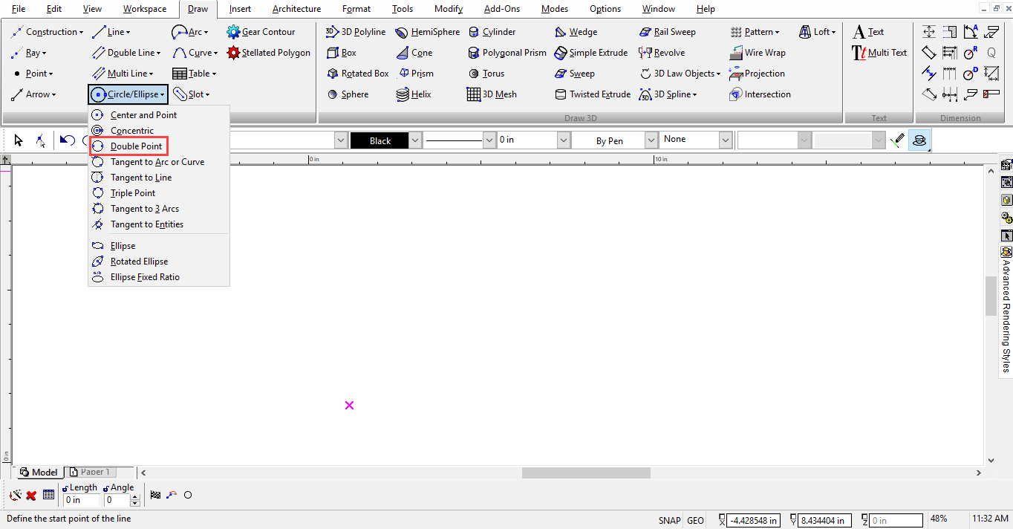Screen dimensions: 1013x529
Task: Select Rotated Ellipse menu entry
Action: pos(139,262)
